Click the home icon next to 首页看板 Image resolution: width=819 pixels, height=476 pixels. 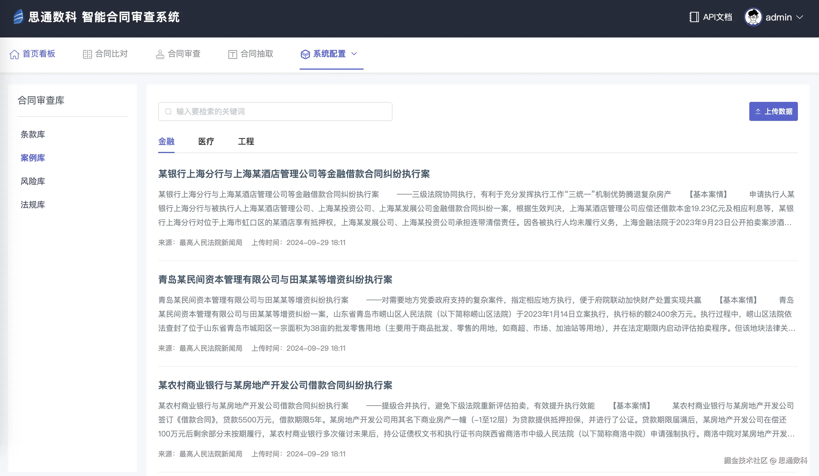pos(14,54)
